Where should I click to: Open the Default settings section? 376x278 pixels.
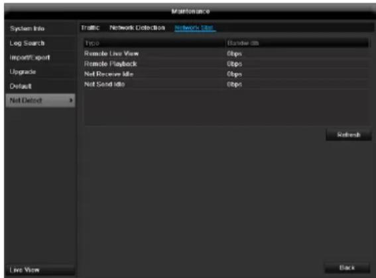click(40, 86)
